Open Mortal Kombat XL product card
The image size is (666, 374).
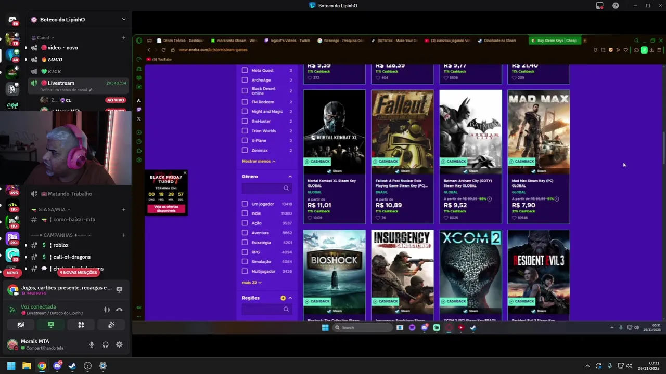pos(334,157)
